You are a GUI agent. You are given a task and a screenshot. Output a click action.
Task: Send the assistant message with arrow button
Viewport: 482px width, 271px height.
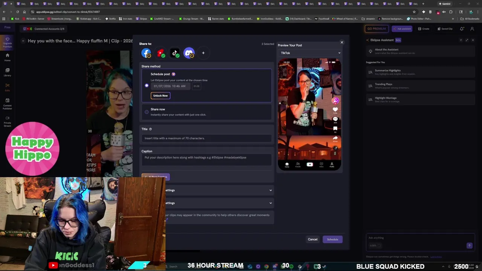(469, 246)
